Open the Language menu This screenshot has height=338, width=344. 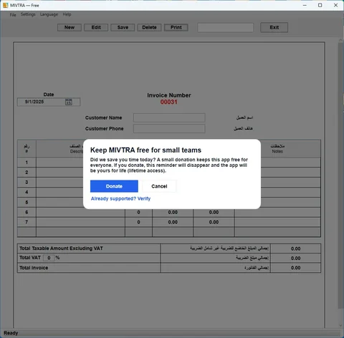tap(49, 14)
